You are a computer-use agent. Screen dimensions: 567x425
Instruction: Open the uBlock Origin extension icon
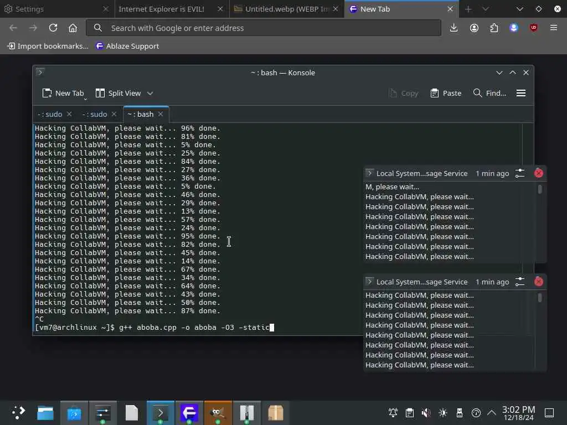(534, 28)
